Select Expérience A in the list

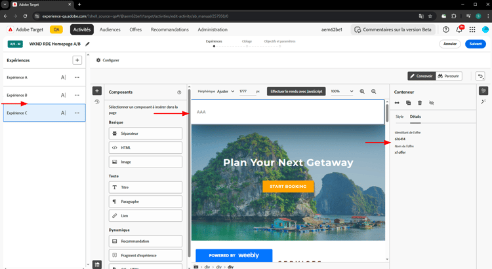pos(44,77)
